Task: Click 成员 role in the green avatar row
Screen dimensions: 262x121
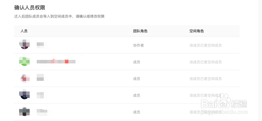Action: click(x=137, y=62)
